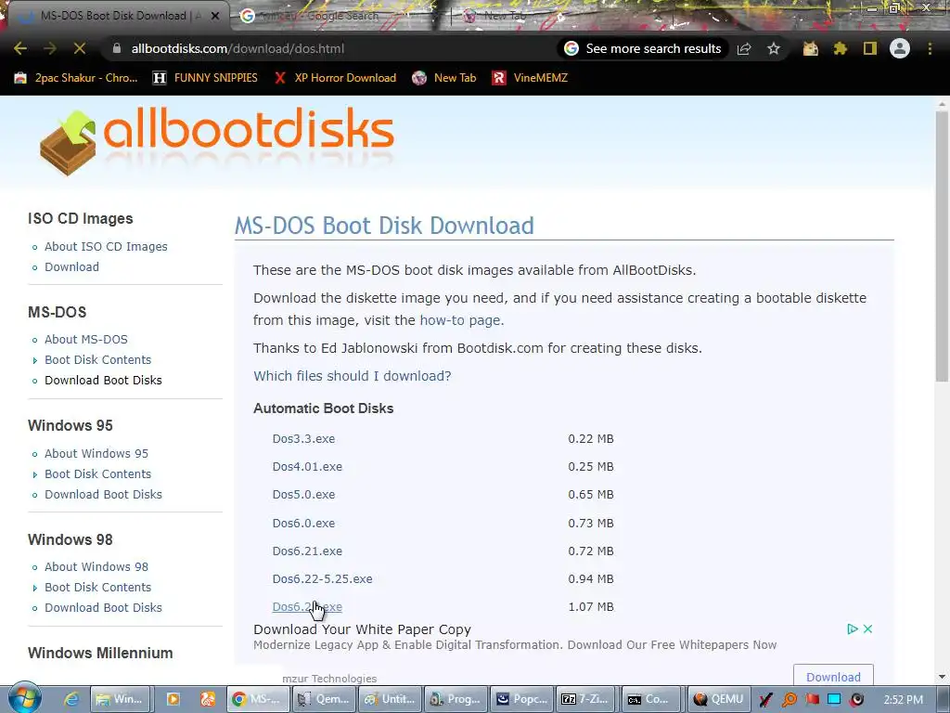The image size is (950, 713).
Task: Switch to Windows Explorer taskbar window
Action: pos(121,699)
